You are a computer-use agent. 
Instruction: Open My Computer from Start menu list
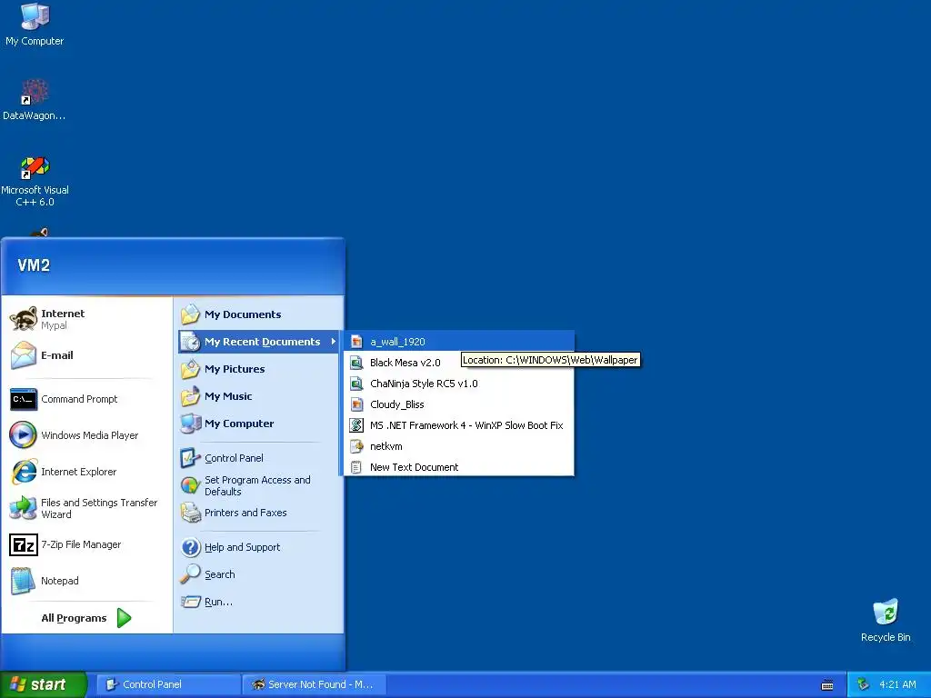tap(258, 424)
